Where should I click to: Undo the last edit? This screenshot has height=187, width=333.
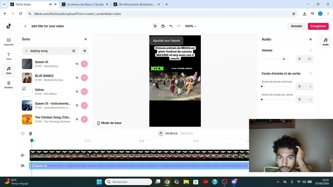coord(171,26)
